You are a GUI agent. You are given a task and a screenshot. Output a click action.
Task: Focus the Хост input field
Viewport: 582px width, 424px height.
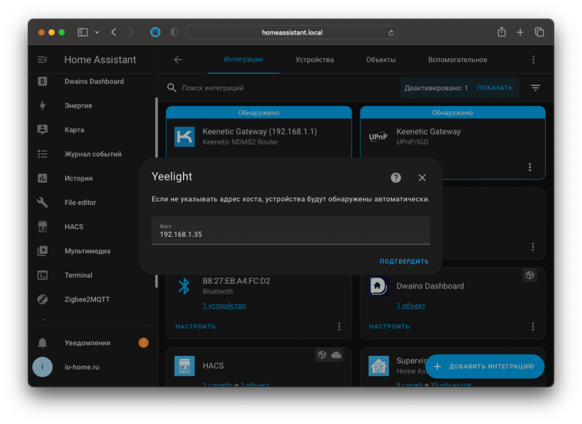(x=290, y=230)
